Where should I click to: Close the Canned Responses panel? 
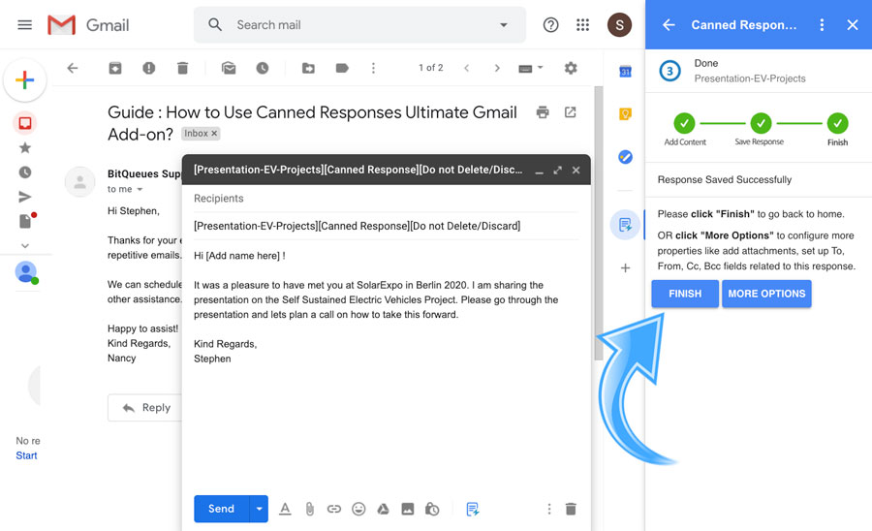pyautogui.click(x=853, y=25)
